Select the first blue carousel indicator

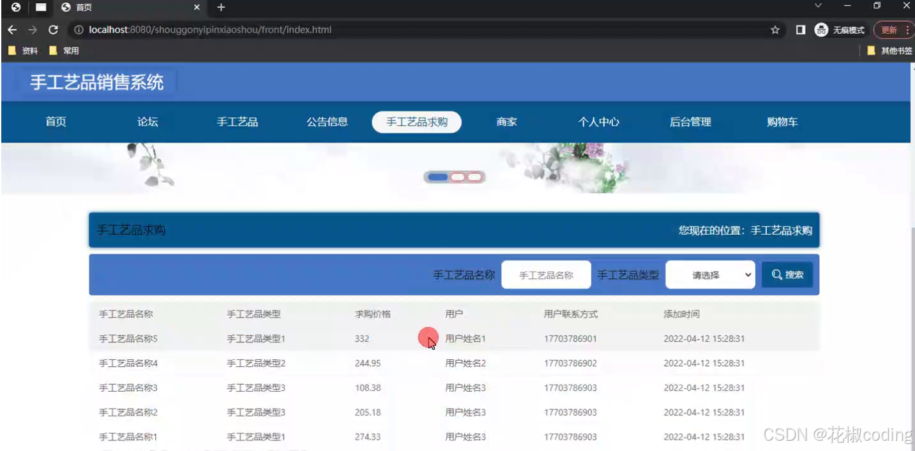pos(437,177)
